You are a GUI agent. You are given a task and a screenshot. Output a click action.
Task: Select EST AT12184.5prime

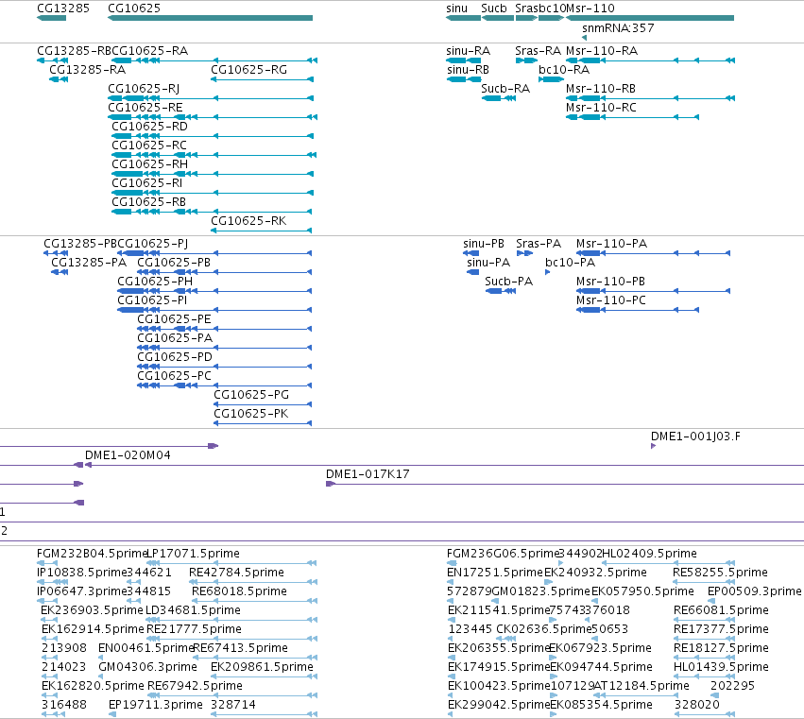[637, 695]
